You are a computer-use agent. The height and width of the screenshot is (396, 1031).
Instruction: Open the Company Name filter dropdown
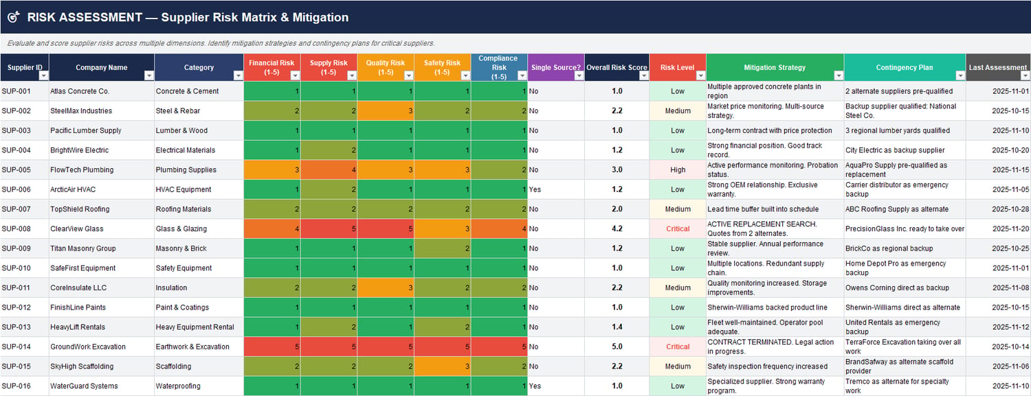[x=148, y=75]
